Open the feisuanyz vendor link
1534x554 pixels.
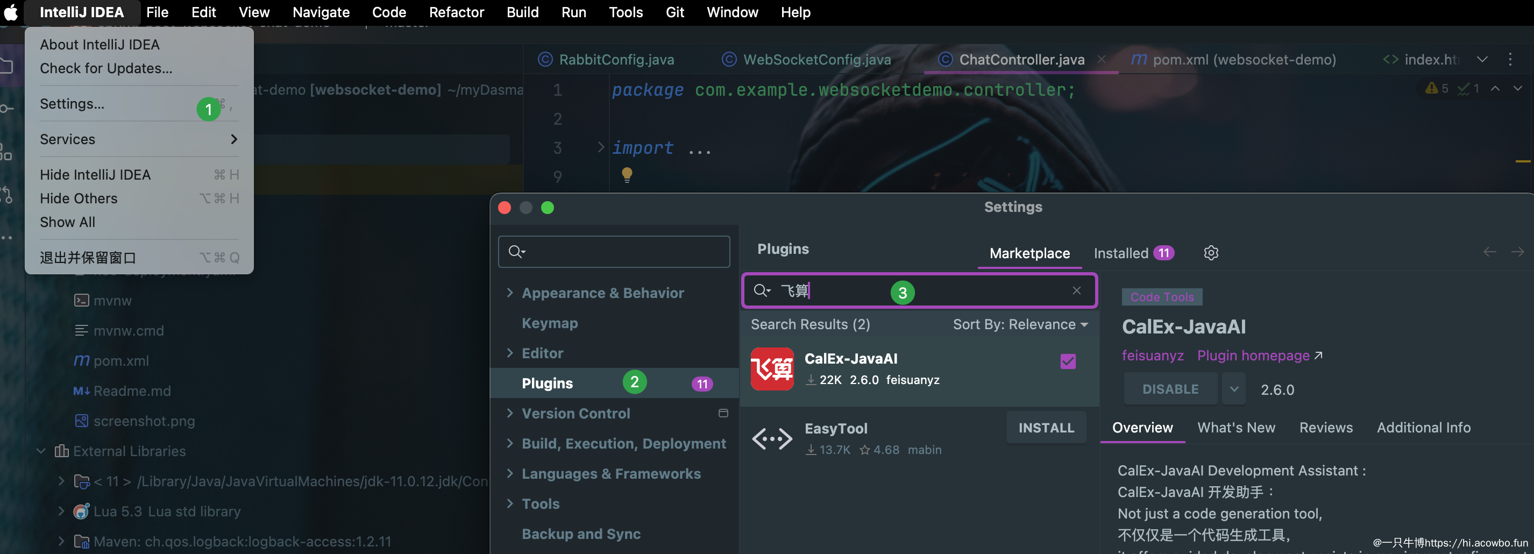tap(1152, 356)
